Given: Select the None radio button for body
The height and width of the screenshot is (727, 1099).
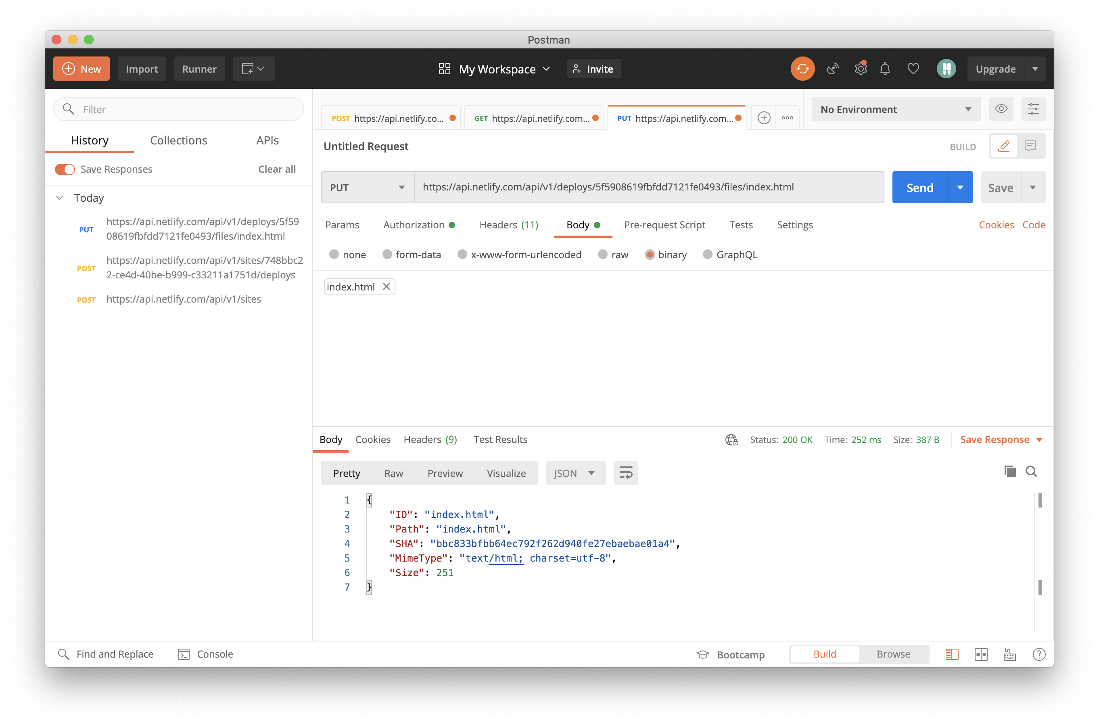Looking at the screenshot, I should [x=333, y=255].
